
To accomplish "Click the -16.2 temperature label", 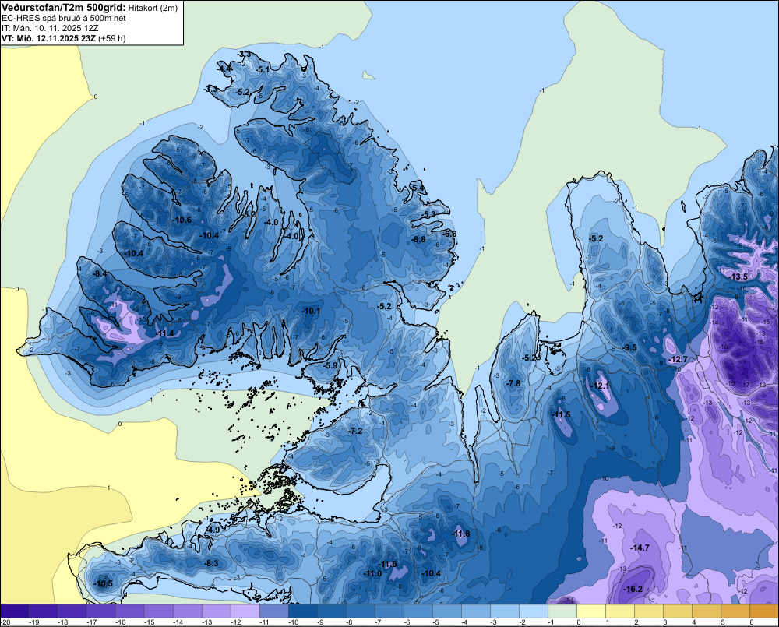I will (x=633, y=590).
